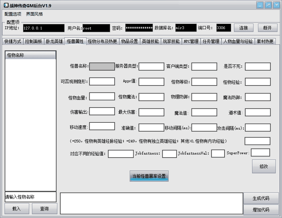Open 当前怪兽暴率设置 drop rate settings
This screenshot has width=282, height=218.
pos(149,176)
